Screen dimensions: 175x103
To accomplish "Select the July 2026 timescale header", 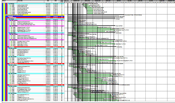I will tap(151, 1).
